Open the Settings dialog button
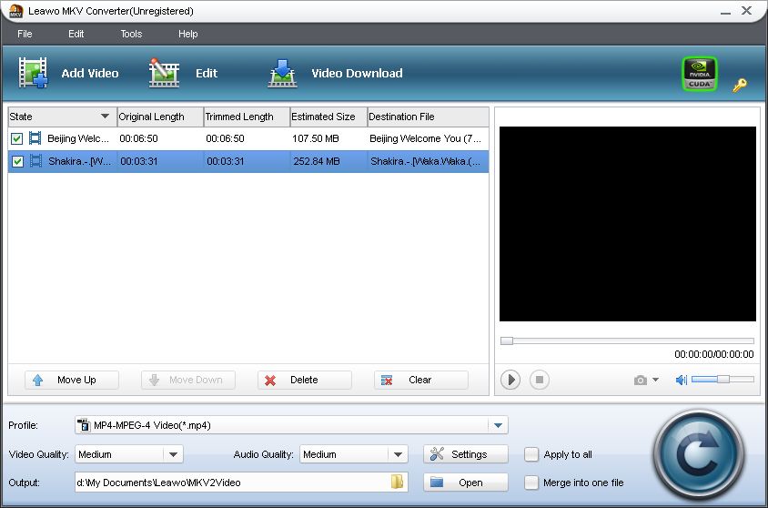The width and height of the screenshot is (768, 508). 466,454
